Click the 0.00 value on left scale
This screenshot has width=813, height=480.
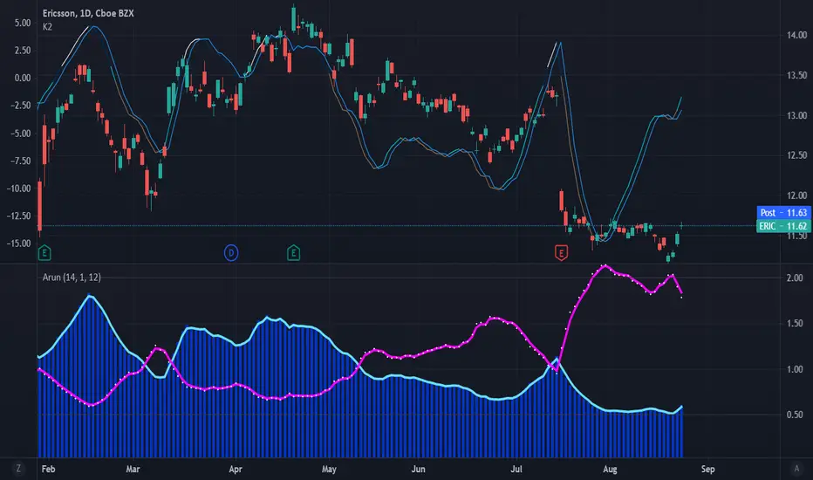[x=23, y=78]
